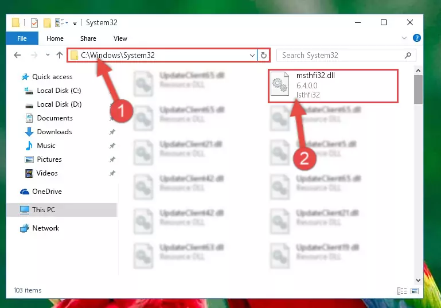Unpin Music using its pin icon
The width and height of the screenshot is (441, 308).
[112, 146]
